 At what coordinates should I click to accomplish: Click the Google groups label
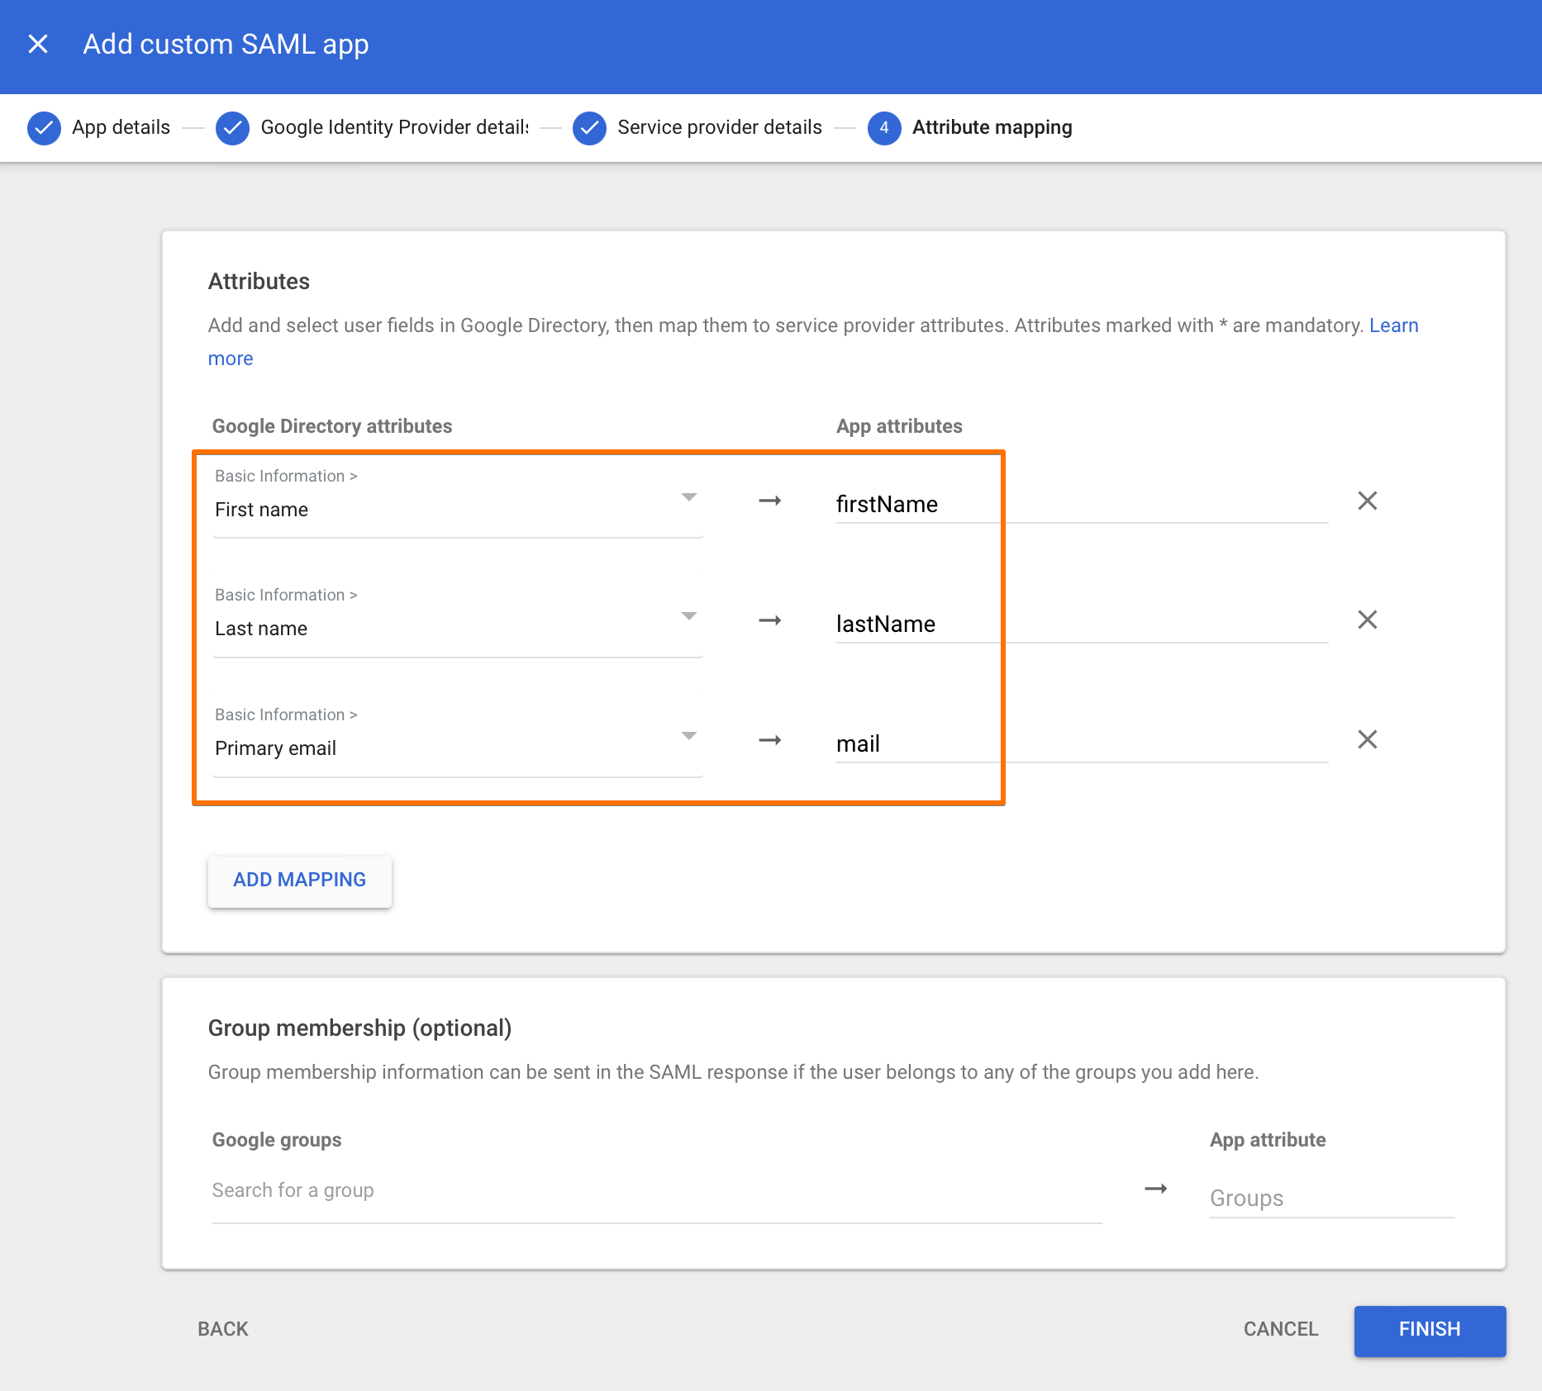pyautogui.click(x=277, y=1140)
